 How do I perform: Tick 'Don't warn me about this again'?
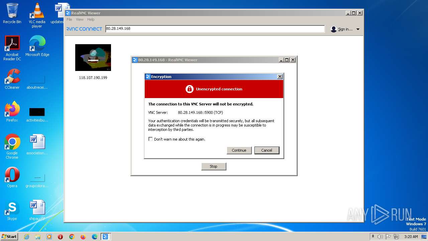150,139
